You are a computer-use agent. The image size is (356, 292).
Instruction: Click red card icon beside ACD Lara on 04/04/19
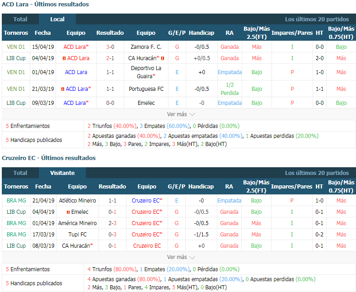click(x=64, y=58)
